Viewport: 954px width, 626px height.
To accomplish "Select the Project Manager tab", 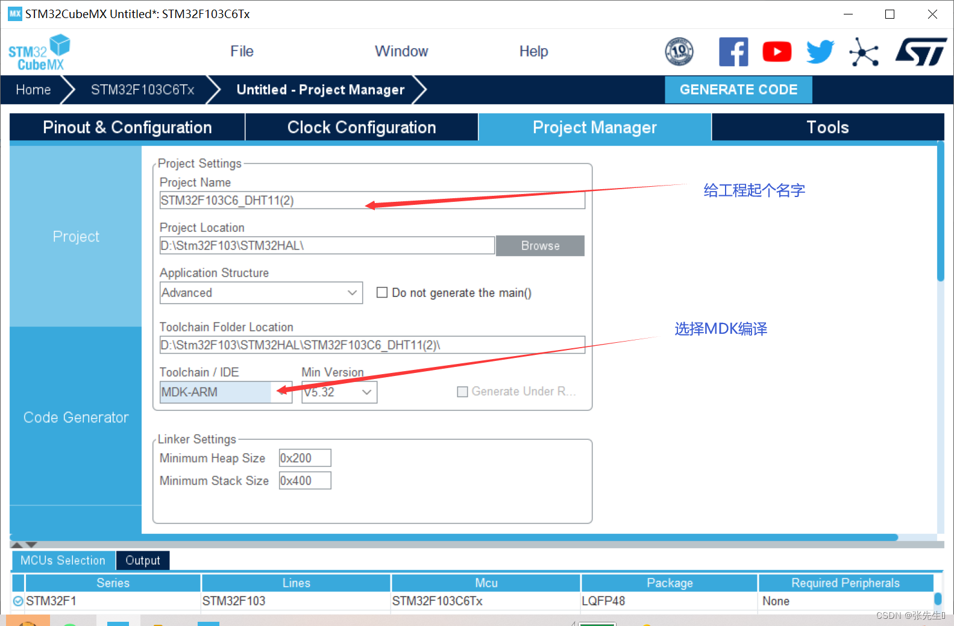I will coord(595,127).
